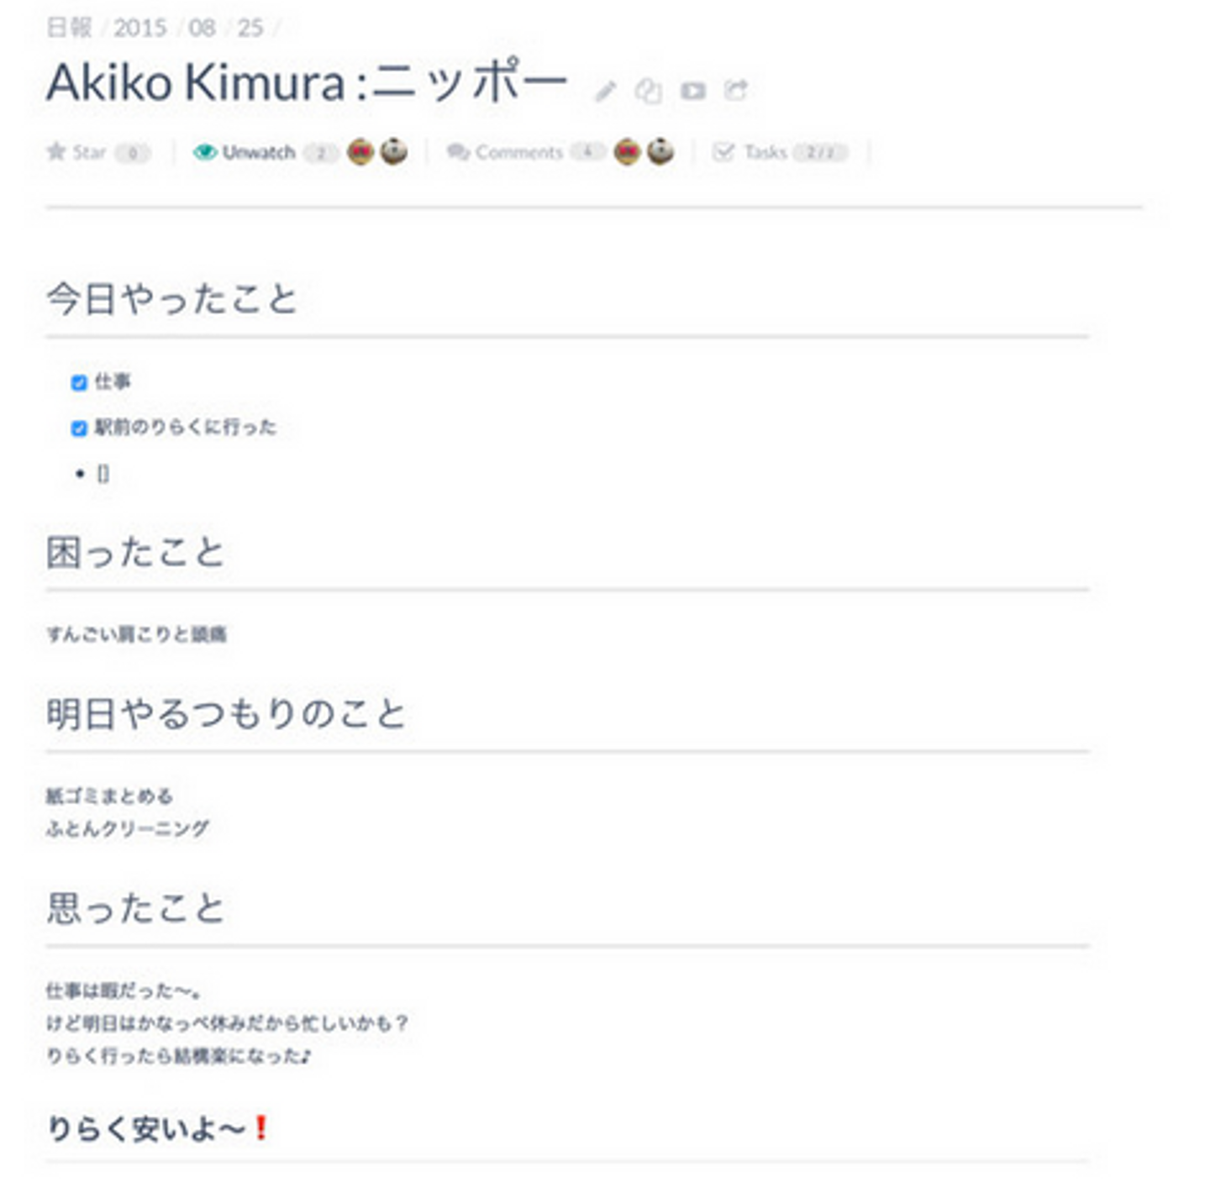Navigate to the 08 breadcrumb folder
1210x1182 pixels.
[202, 28]
